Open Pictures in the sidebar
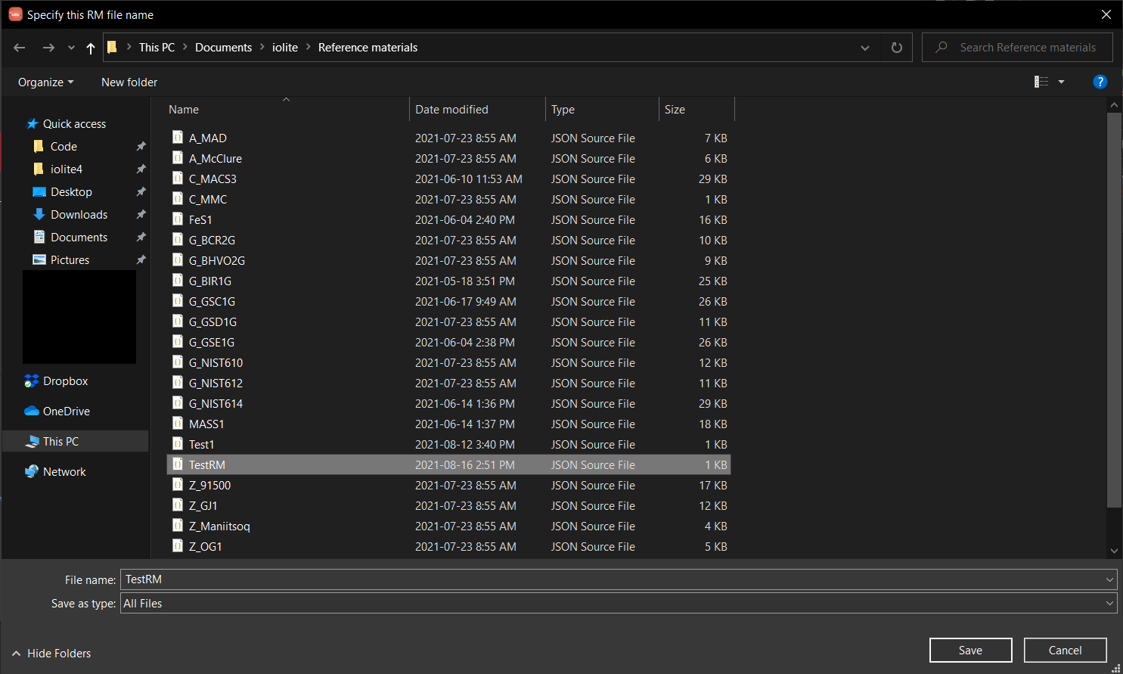The image size is (1123, 674). 70,259
